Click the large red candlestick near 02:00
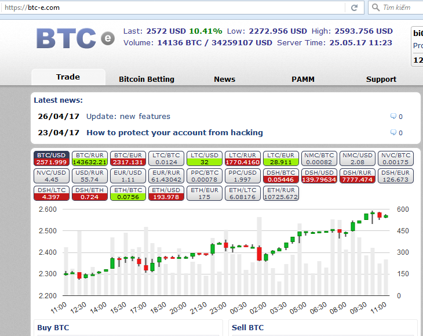 point(259,254)
